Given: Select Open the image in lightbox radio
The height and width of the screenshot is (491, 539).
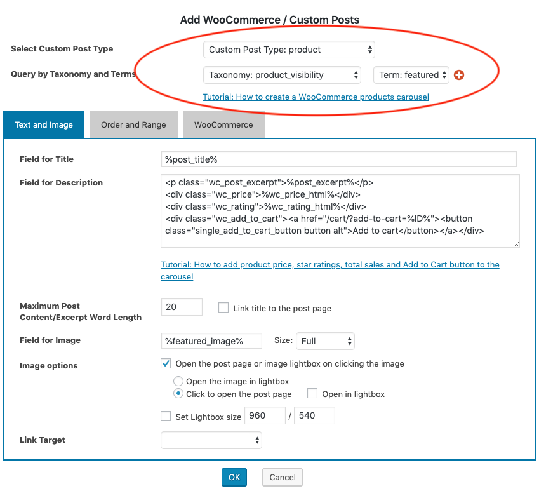Looking at the screenshot, I should pyautogui.click(x=178, y=382).
